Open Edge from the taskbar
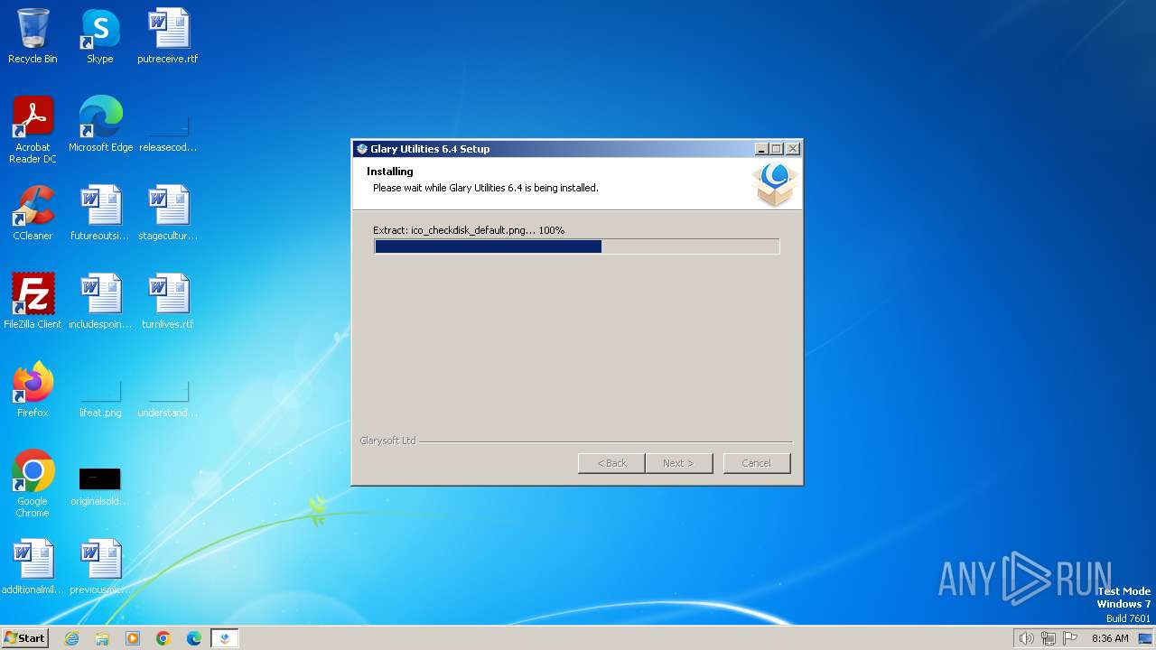1156x650 pixels. coord(194,638)
